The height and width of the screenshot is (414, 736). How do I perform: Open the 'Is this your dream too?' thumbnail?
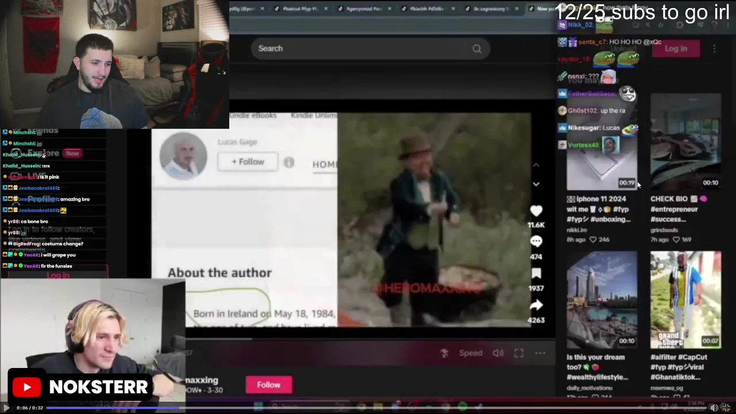pos(601,300)
